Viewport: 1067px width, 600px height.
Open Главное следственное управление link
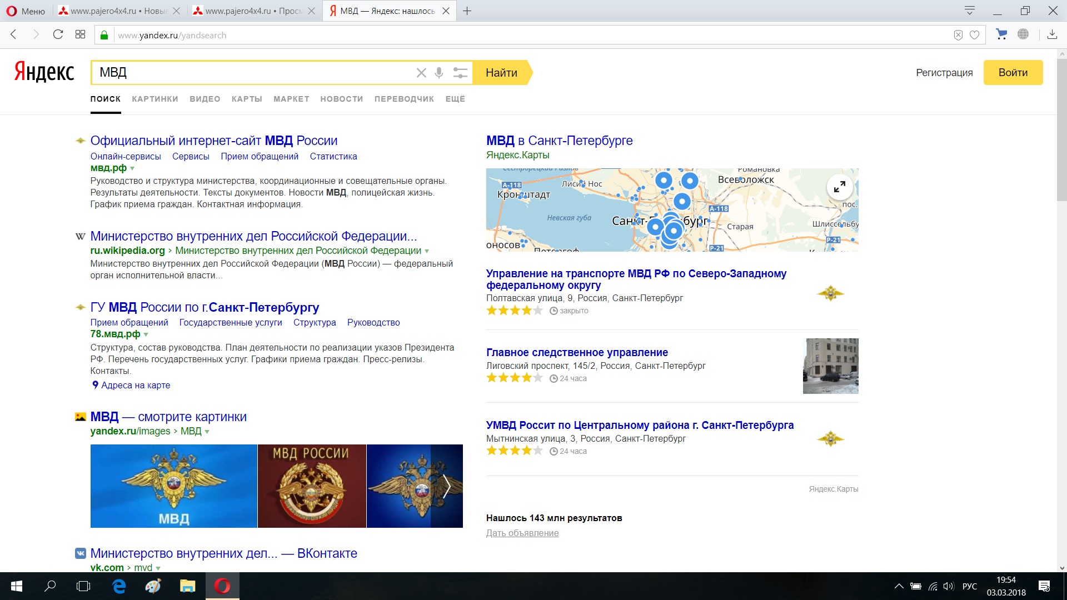pos(577,352)
